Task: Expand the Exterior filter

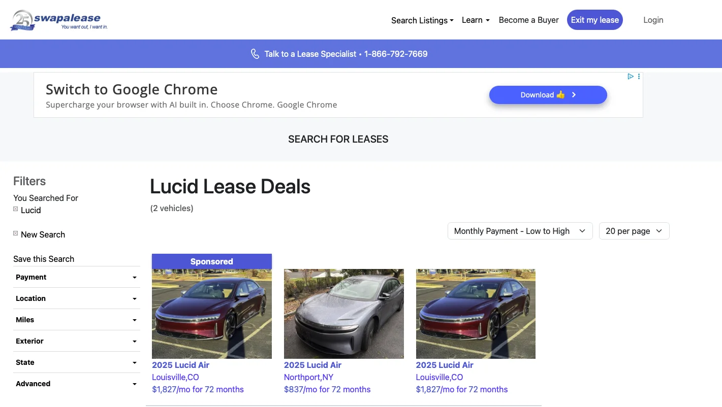Action: pos(77,341)
